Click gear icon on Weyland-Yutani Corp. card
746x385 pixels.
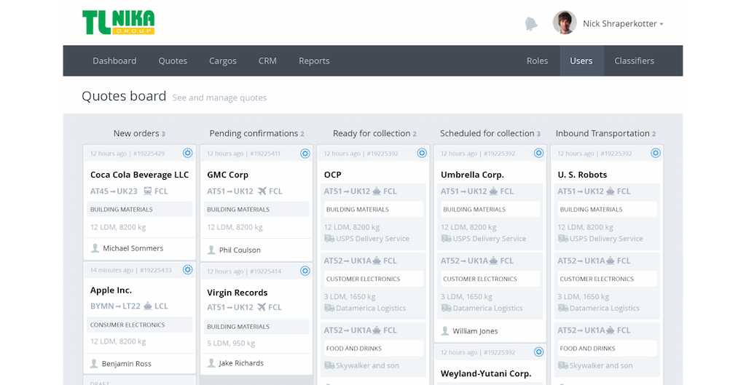pos(538,352)
